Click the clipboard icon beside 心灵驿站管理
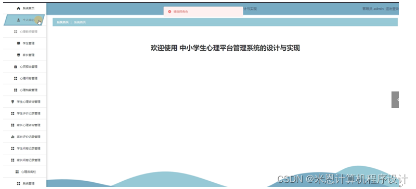This screenshot has height=189, width=416. click(x=16, y=67)
